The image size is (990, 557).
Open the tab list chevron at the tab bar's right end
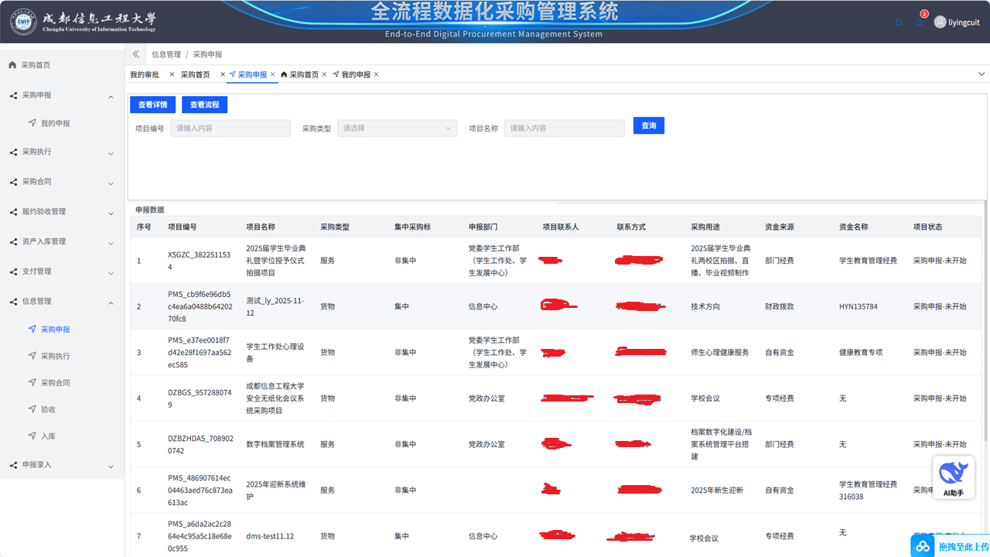tap(981, 74)
